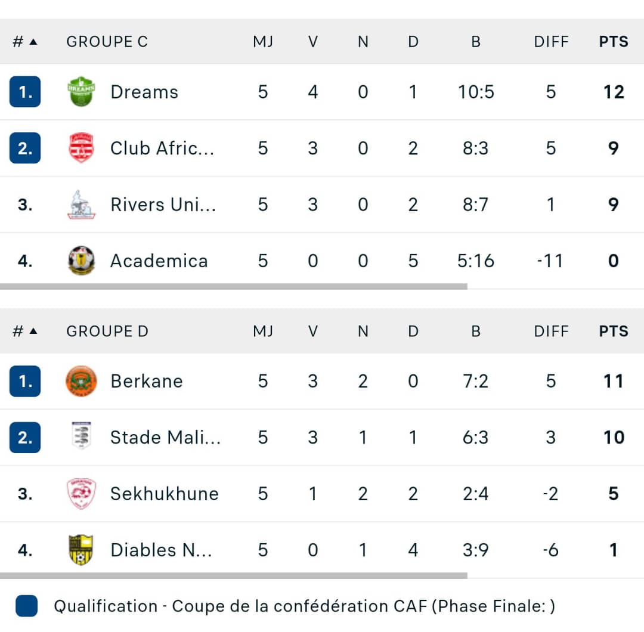Click the blue rank 1 badge for Dreams
This screenshot has height=632, width=644.
(25, 92)
